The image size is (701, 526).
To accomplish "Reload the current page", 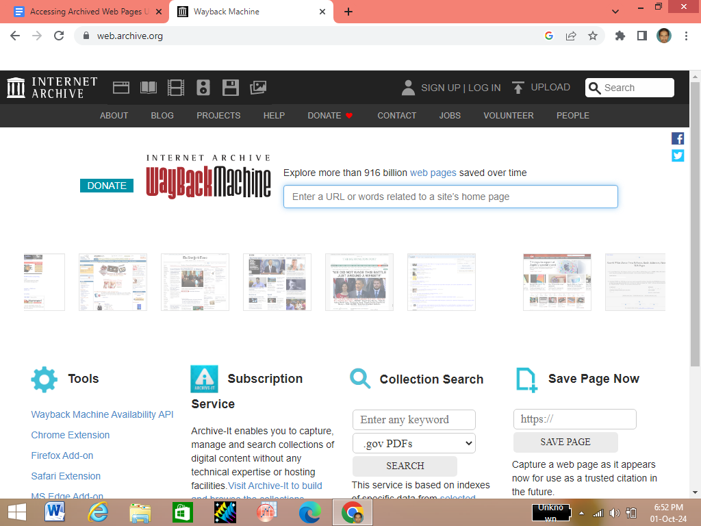I will [59, 36].
